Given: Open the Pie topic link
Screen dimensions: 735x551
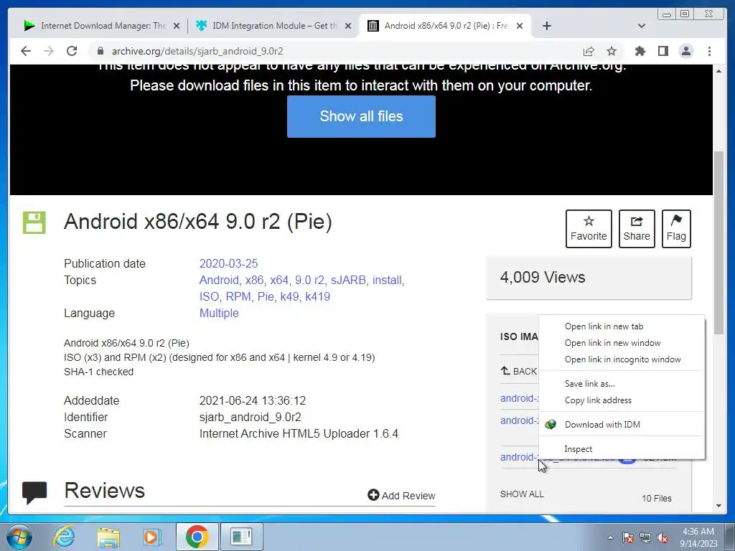Looking at the screenshot, I should pos(266,296).
